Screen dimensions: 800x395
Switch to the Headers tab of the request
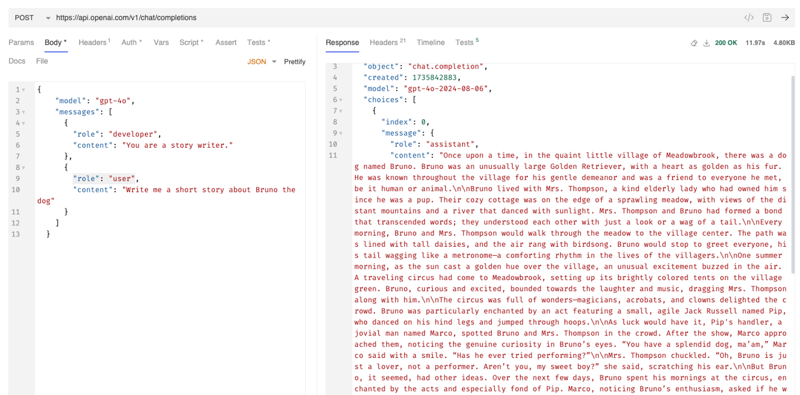[x=91, y=43]
